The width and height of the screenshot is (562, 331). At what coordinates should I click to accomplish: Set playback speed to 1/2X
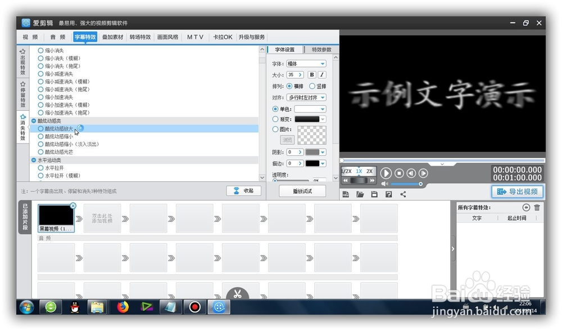(346, 171)
